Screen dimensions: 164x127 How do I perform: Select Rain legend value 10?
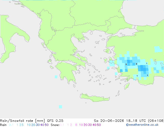click(29, 125)
